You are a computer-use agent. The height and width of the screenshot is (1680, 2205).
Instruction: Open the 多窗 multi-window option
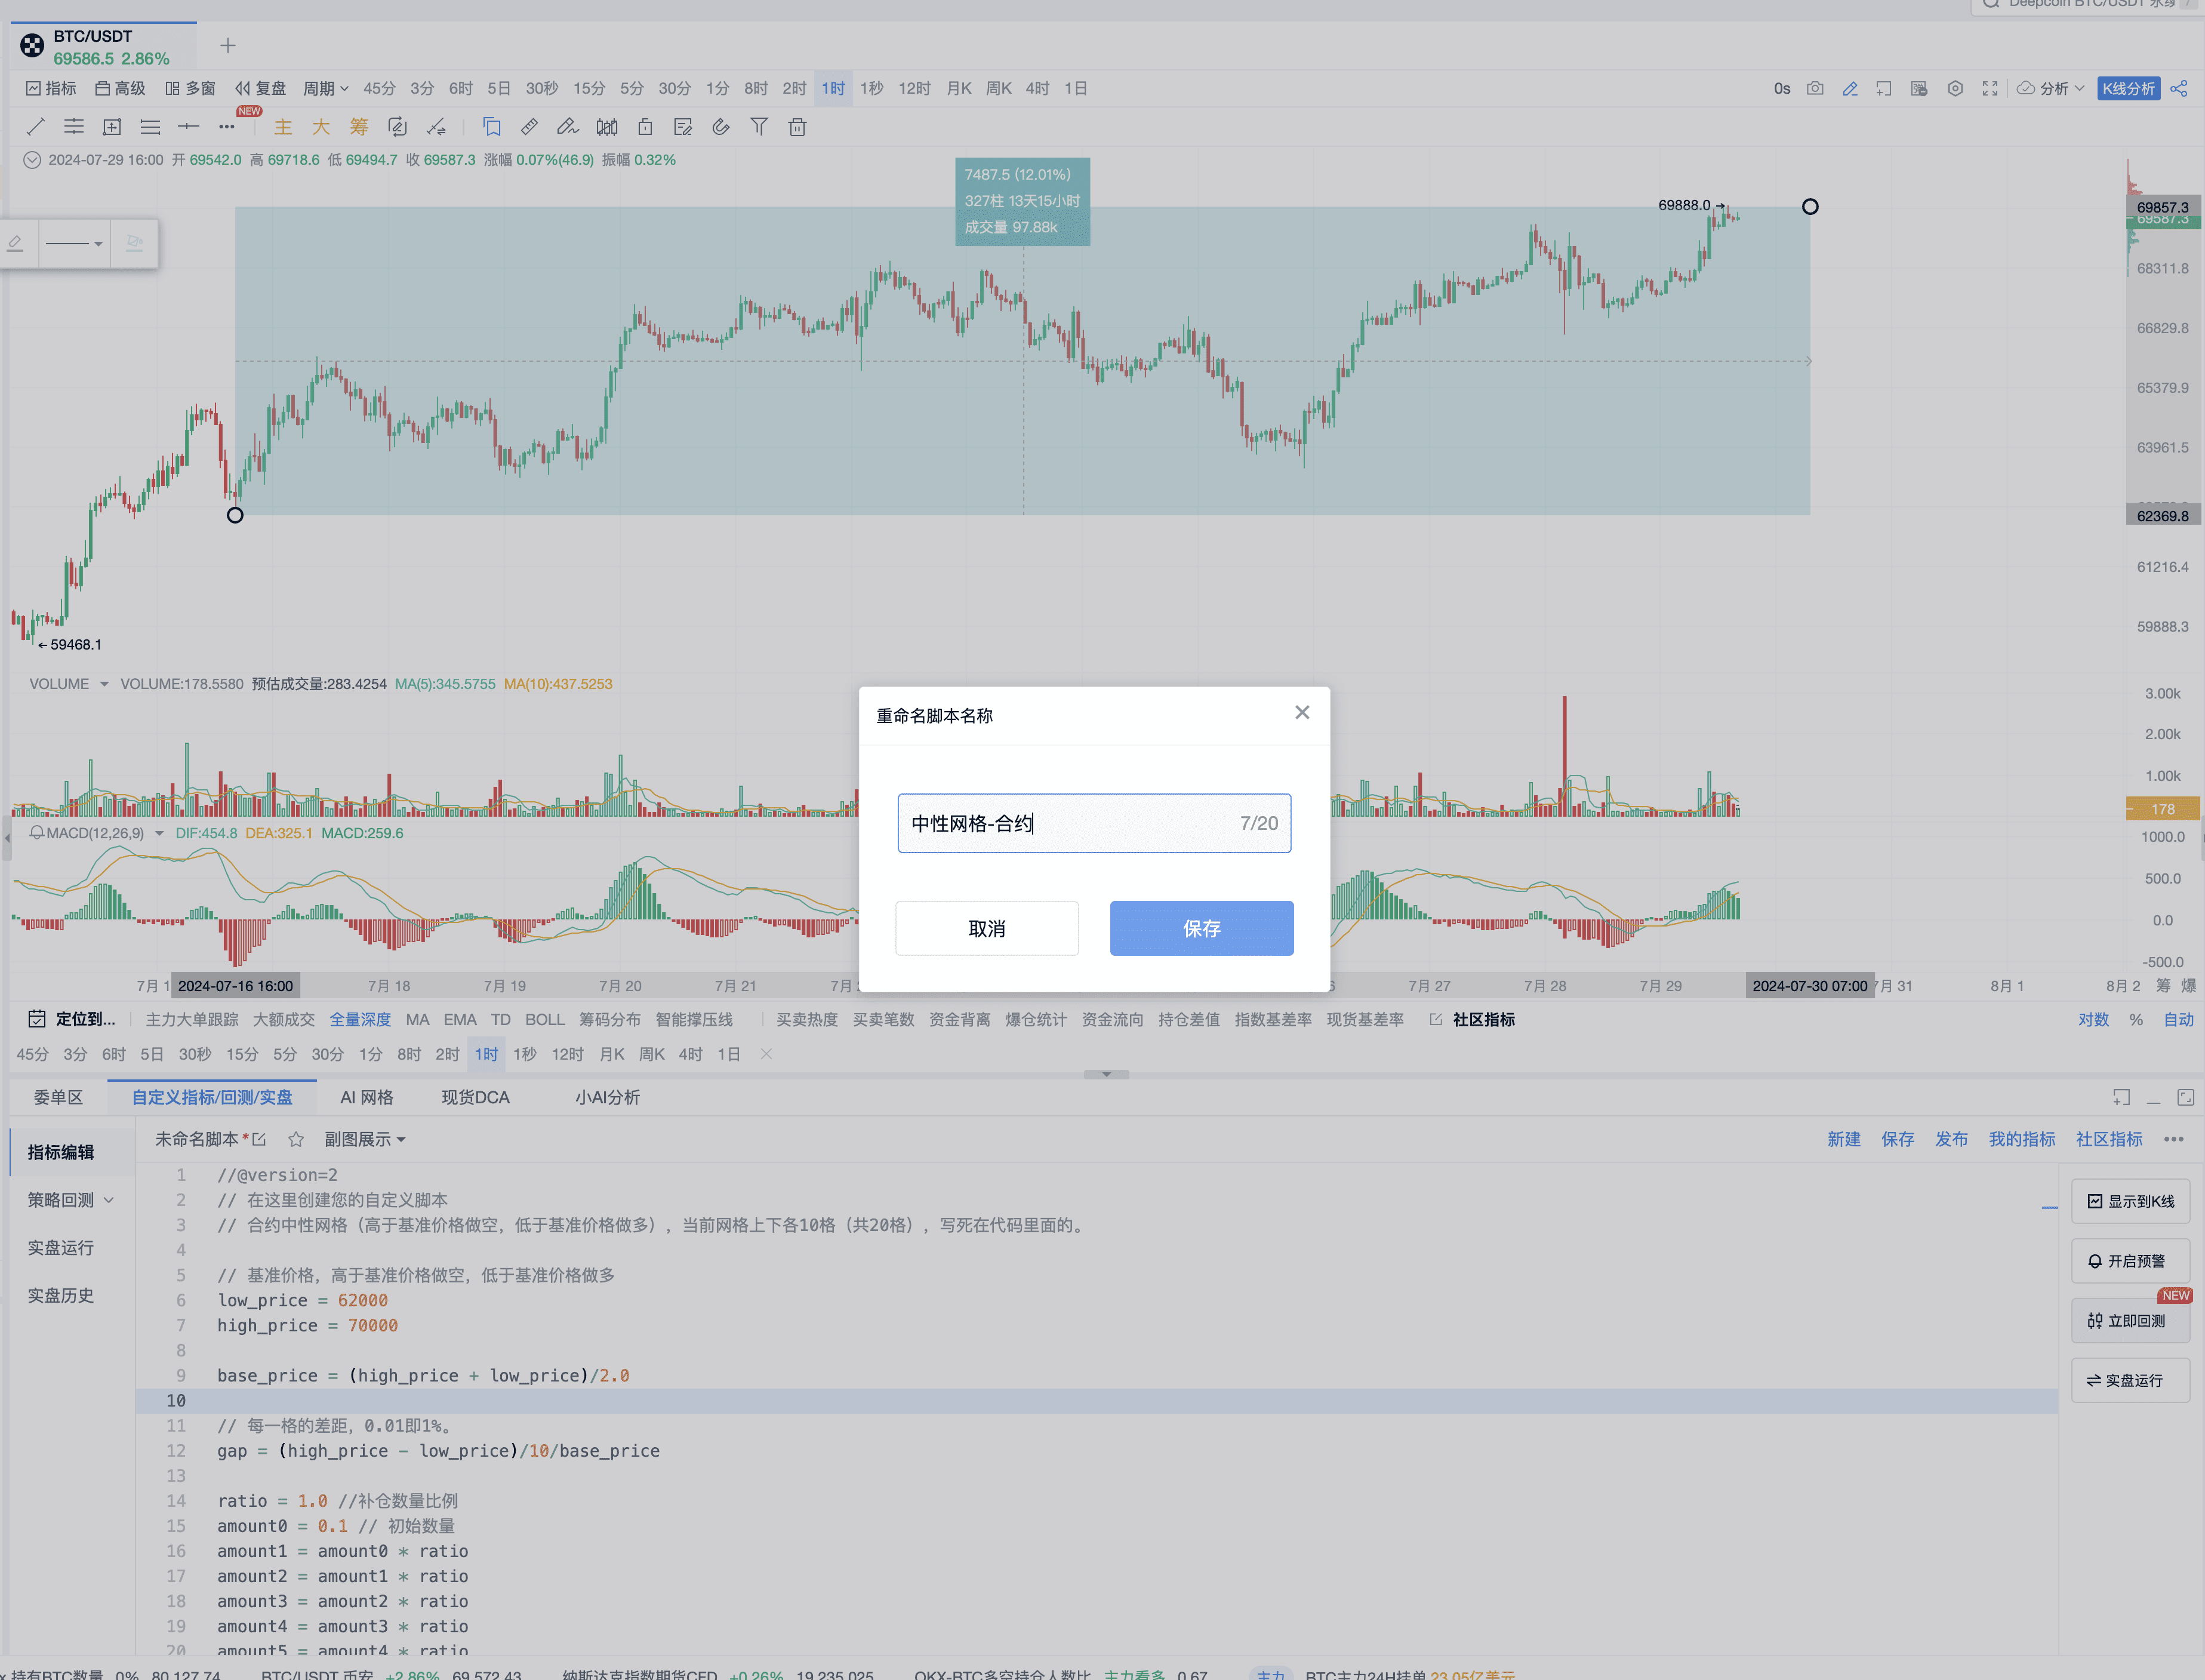click(190, 88)
